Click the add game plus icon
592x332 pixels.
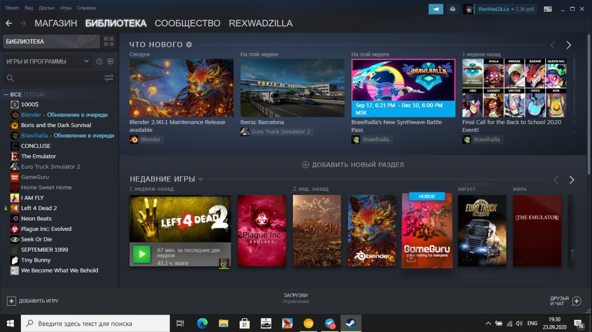12,301
